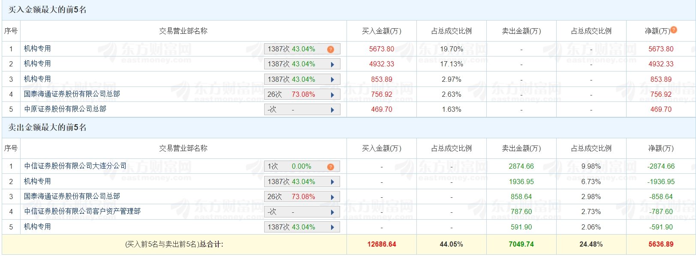Click the 6.73% ratio cell

click(x=591, y=182)
